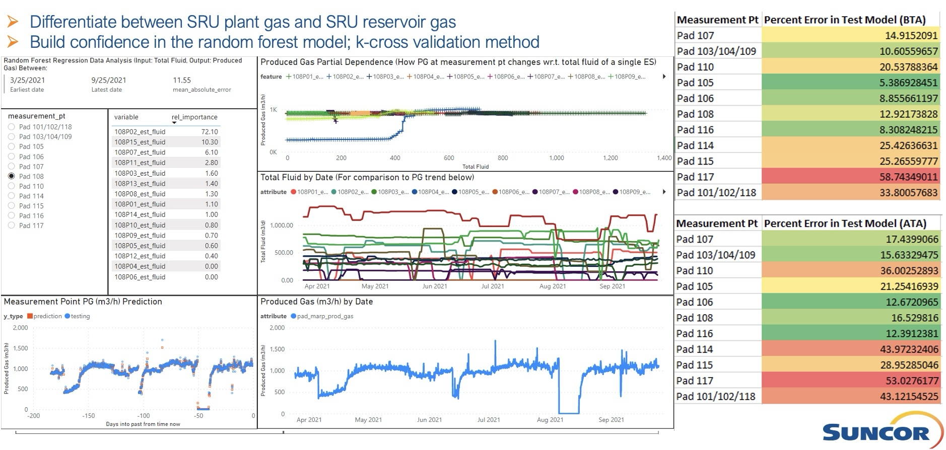Click the orange prediction legend square

30,316
